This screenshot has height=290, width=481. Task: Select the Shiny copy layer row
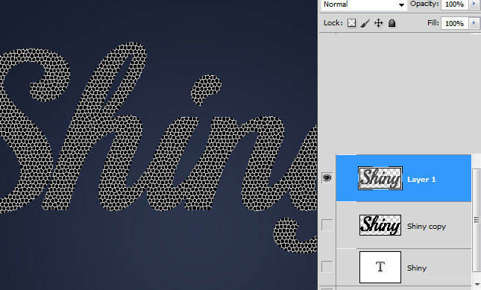(x=403, y=225)
